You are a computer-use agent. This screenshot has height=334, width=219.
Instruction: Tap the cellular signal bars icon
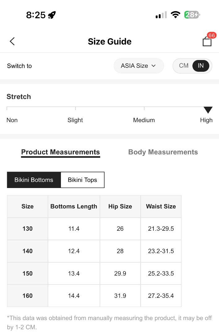(x=161, y=15)
